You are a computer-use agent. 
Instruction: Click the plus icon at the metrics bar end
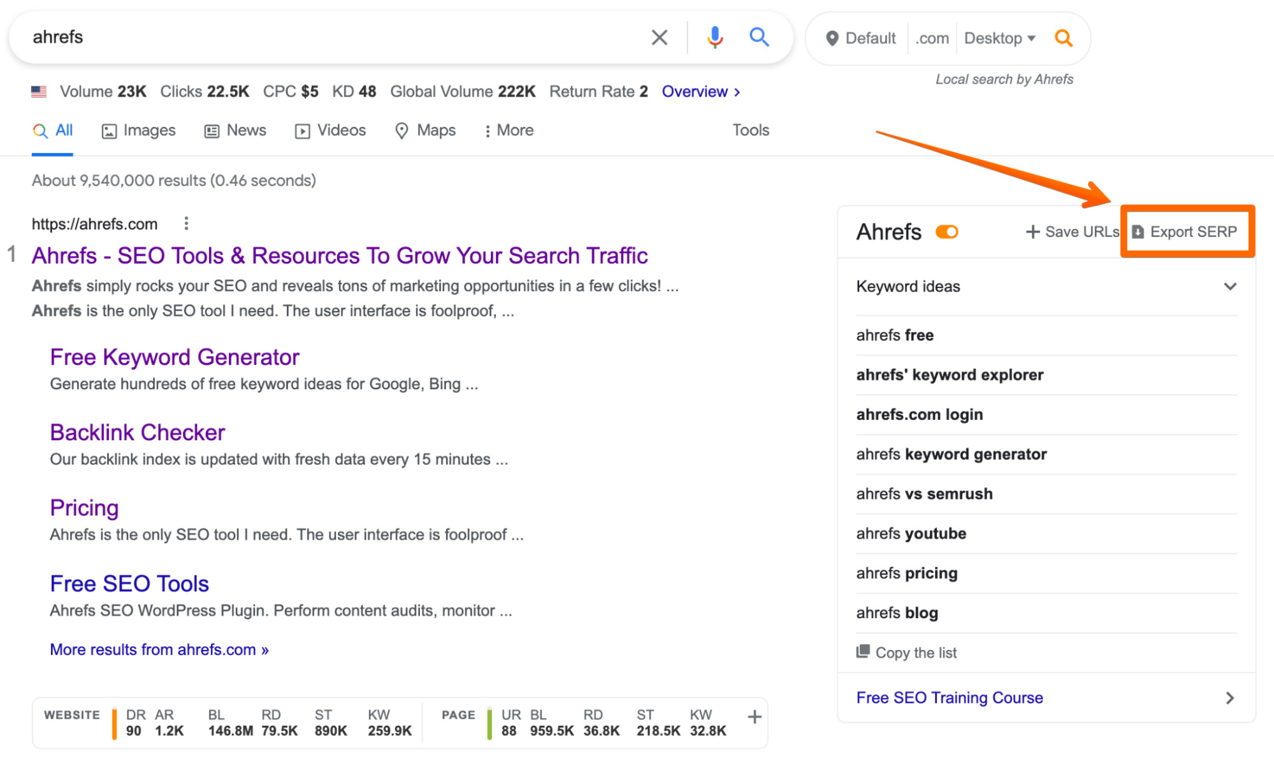click(x=754, y=717)
